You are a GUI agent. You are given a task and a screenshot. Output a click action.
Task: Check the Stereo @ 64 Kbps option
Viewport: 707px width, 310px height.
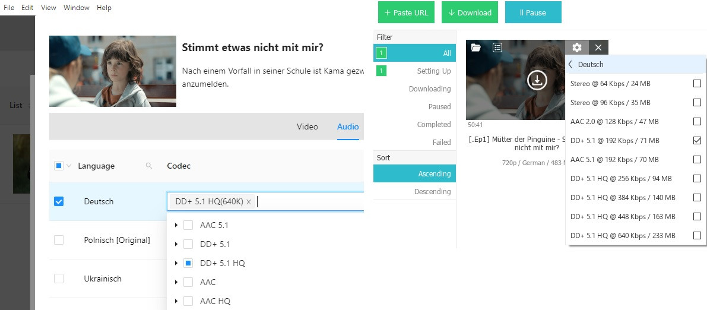point(697,84)
